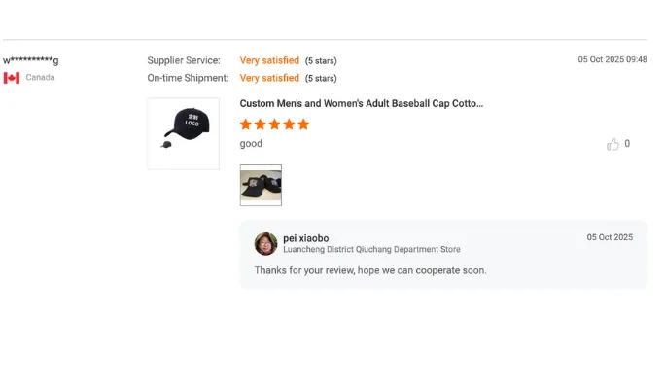Click the fifth orange rating star

(302, 124)
